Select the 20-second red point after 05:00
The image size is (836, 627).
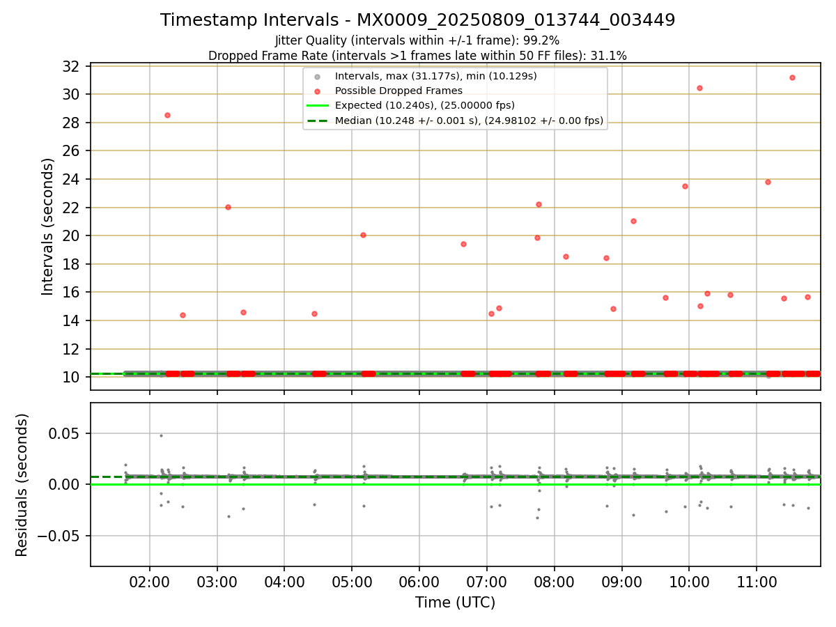pyautogui.click(x=363, y=235)
